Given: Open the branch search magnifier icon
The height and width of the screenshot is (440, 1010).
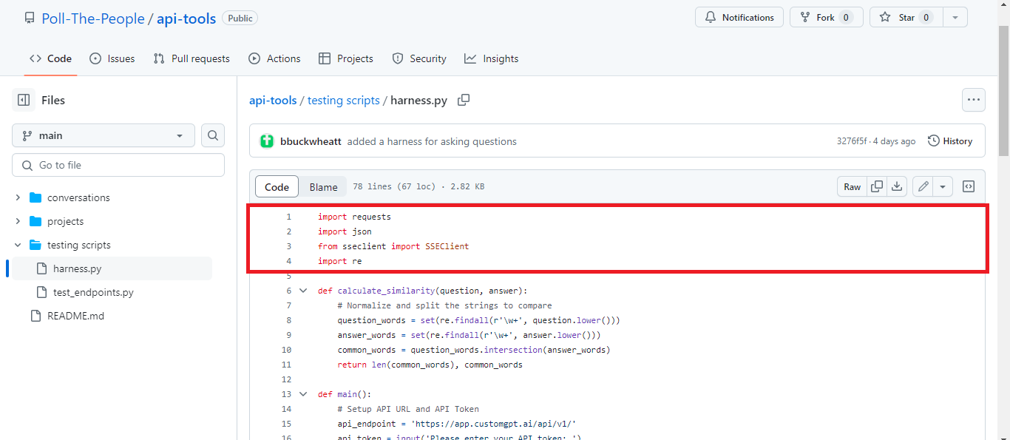Looking at the screenshot, I should (212, 135).
